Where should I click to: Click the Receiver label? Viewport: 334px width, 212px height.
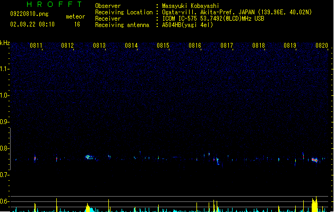click(x=108, y=19)
